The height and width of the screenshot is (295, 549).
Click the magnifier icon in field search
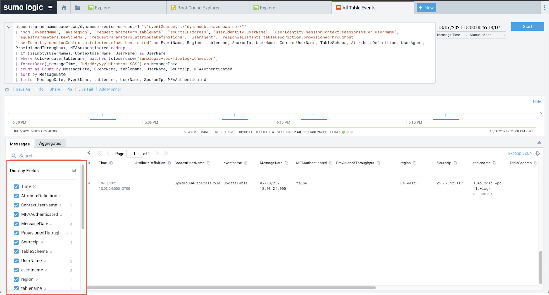[x=14, y=156]
